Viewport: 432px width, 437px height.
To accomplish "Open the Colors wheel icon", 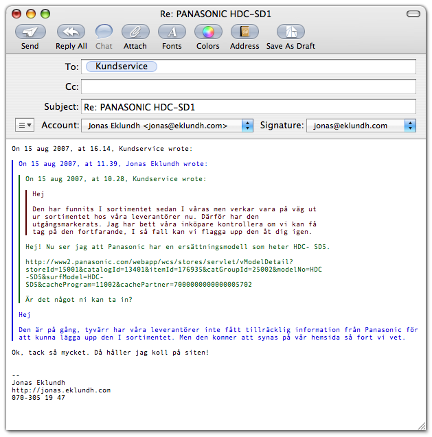I will coord(208,32).
